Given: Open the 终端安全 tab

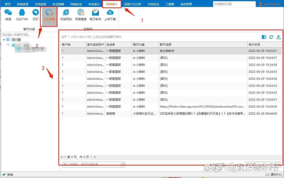Looking at the screenshot, I should tap(76, 4).
